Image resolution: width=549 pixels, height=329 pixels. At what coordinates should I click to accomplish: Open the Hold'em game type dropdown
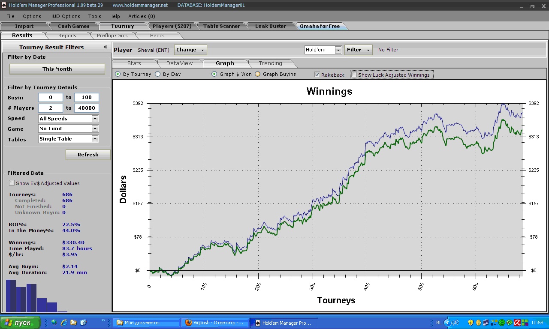pos(338,50)
